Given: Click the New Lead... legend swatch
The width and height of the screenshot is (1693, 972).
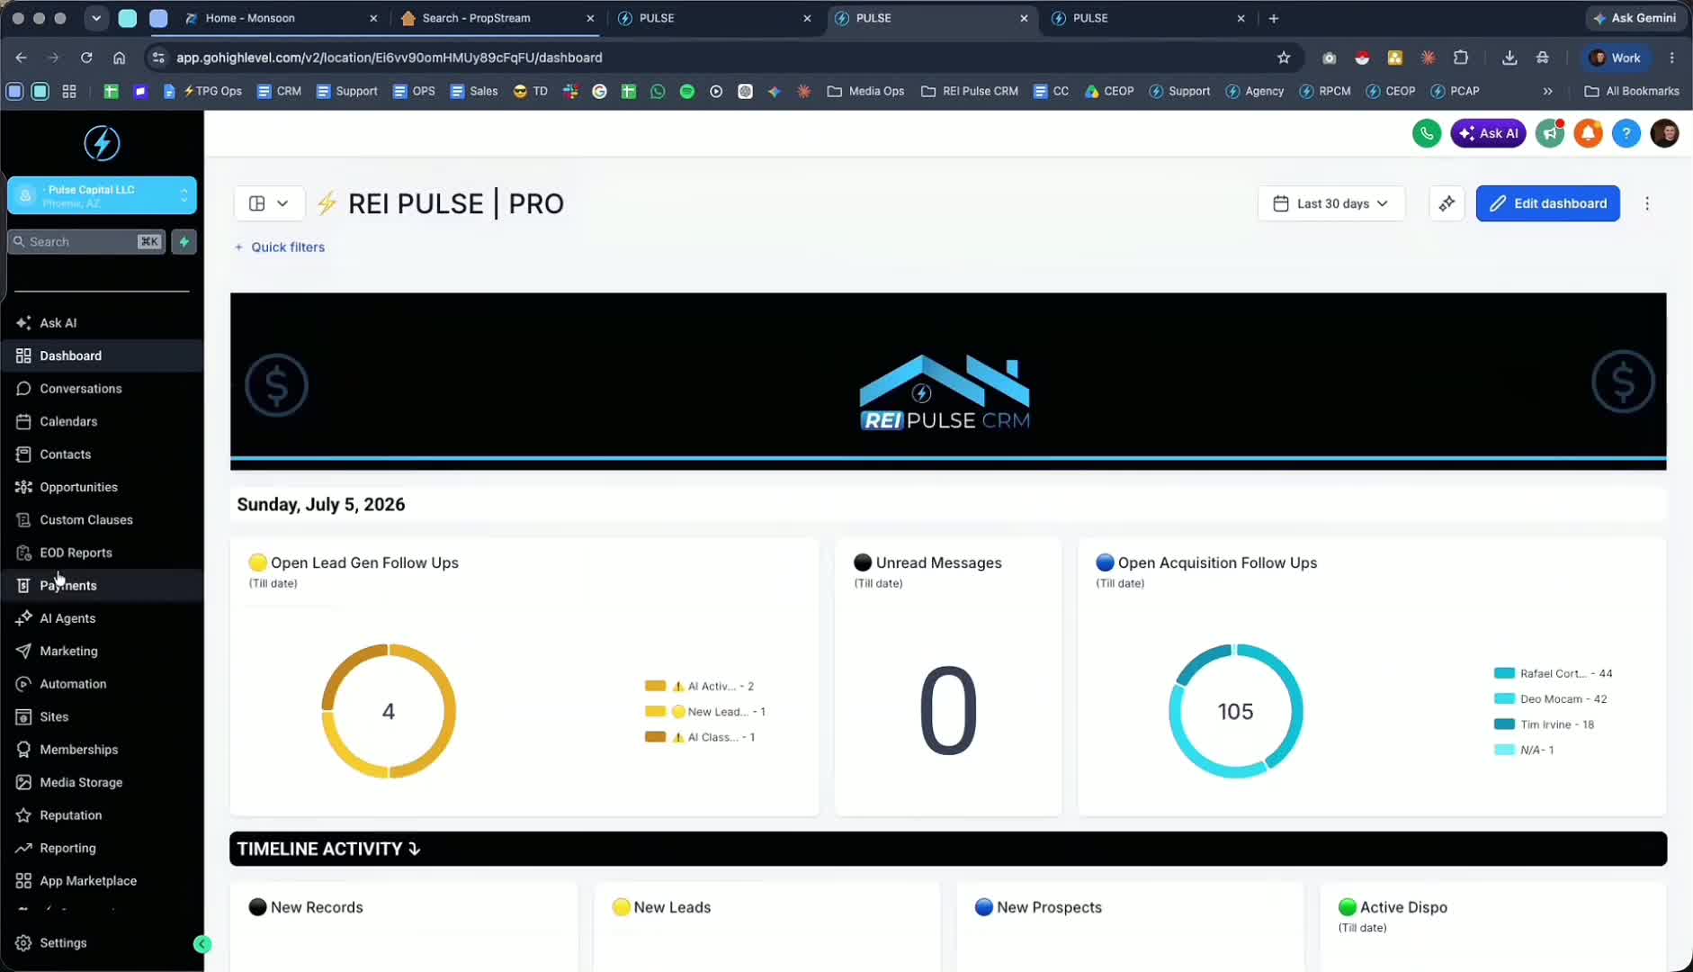Looking at the screenshot, I should (655, 711).
